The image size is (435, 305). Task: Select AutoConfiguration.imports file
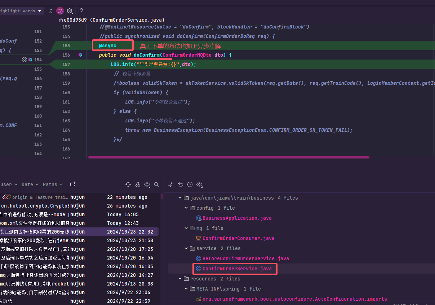click(294, 299)
